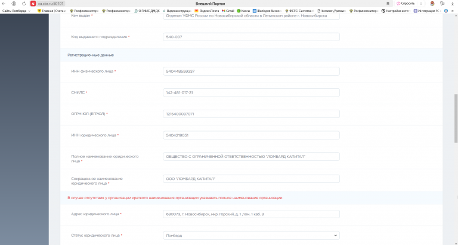Screen dimensions: 458x245
Task: Open the Настройка интеграции bookmark
Action: click(x=396, y=11)
